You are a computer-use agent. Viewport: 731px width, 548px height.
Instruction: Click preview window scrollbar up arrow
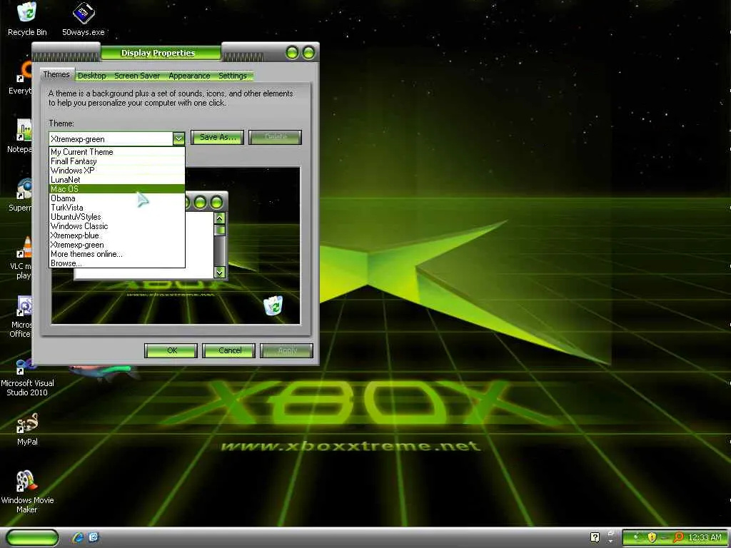tap(220, 218)
